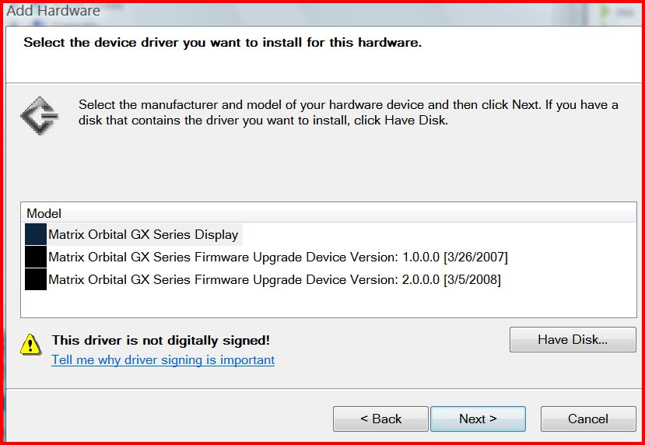Select Firmware Upgrade Device Version 2.0.0.0 [3/5/2008]

pyautogui.click(x=275, y=279)
